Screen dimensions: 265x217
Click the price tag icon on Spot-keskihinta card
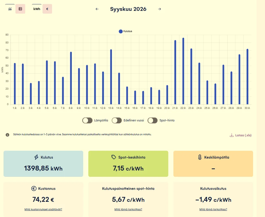click(x=114, y=157)
